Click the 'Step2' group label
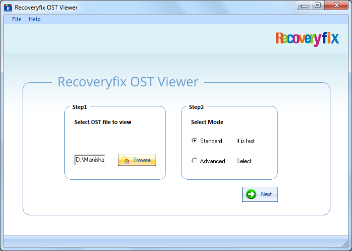Viewport: 352px width, 251px height. pos(196,107)
